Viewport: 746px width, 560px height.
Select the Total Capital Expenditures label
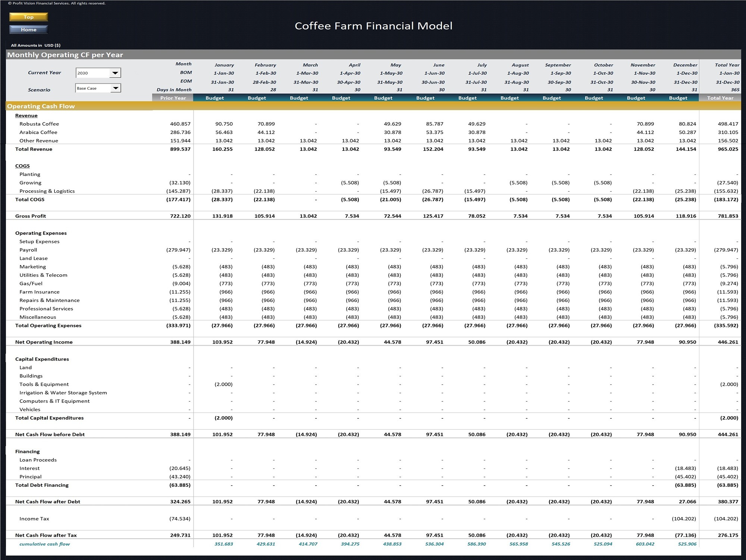(x=49, y=418)
